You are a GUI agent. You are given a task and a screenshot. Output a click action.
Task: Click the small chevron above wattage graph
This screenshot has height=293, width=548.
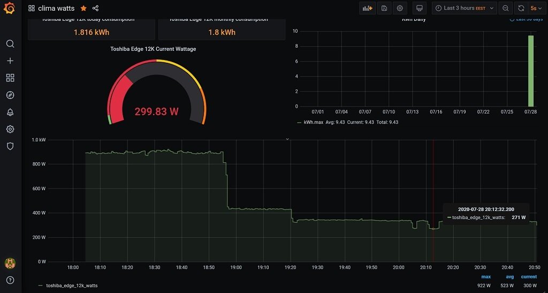[287, 139]
